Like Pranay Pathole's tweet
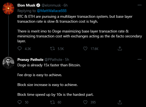This screenshot has height=107, width=146. click(85, 102)
